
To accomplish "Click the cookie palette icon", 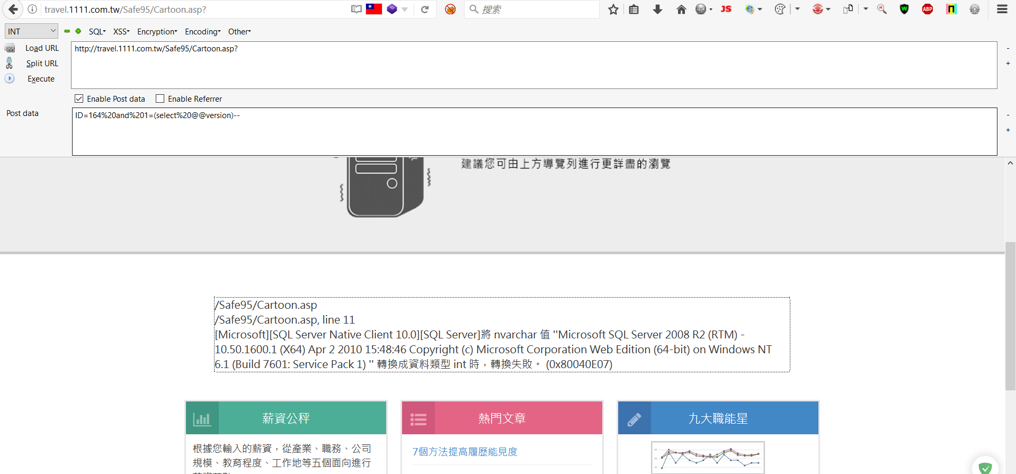I will click(x=780, y=9).
